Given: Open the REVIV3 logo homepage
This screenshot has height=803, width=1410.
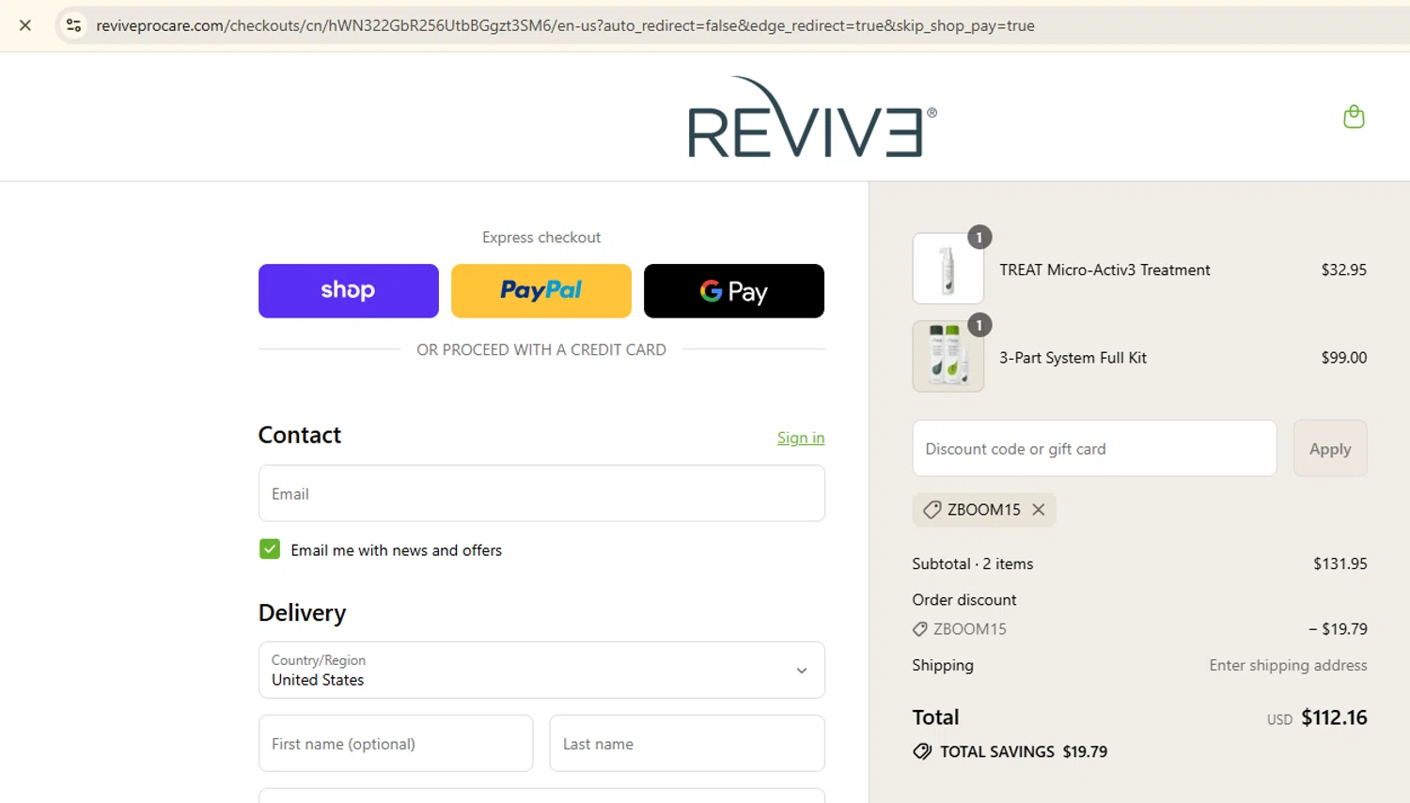Looking at the screenshot, I should (812, 117).
